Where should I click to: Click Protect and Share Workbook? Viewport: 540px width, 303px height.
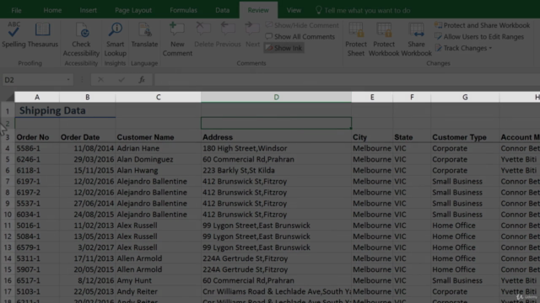coord(482,25)
